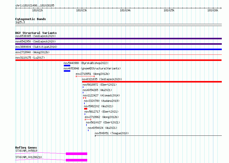Click the 181023k ruler label
The width and height of the screenshot is (229, 163).
82,10
